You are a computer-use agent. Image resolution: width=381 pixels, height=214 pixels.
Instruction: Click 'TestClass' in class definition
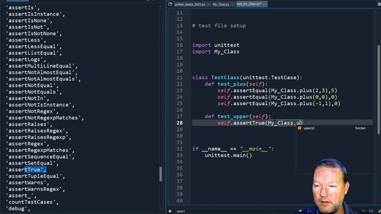pos(225,77)
